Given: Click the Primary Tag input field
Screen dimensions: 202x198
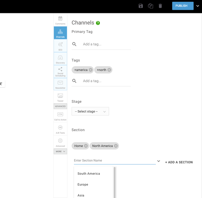Looking at the screenshot, I should tap(106, 44).
